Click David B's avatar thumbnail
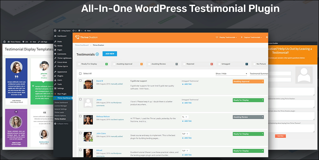The width and height of the screenshot is (319, 160). 88,84
